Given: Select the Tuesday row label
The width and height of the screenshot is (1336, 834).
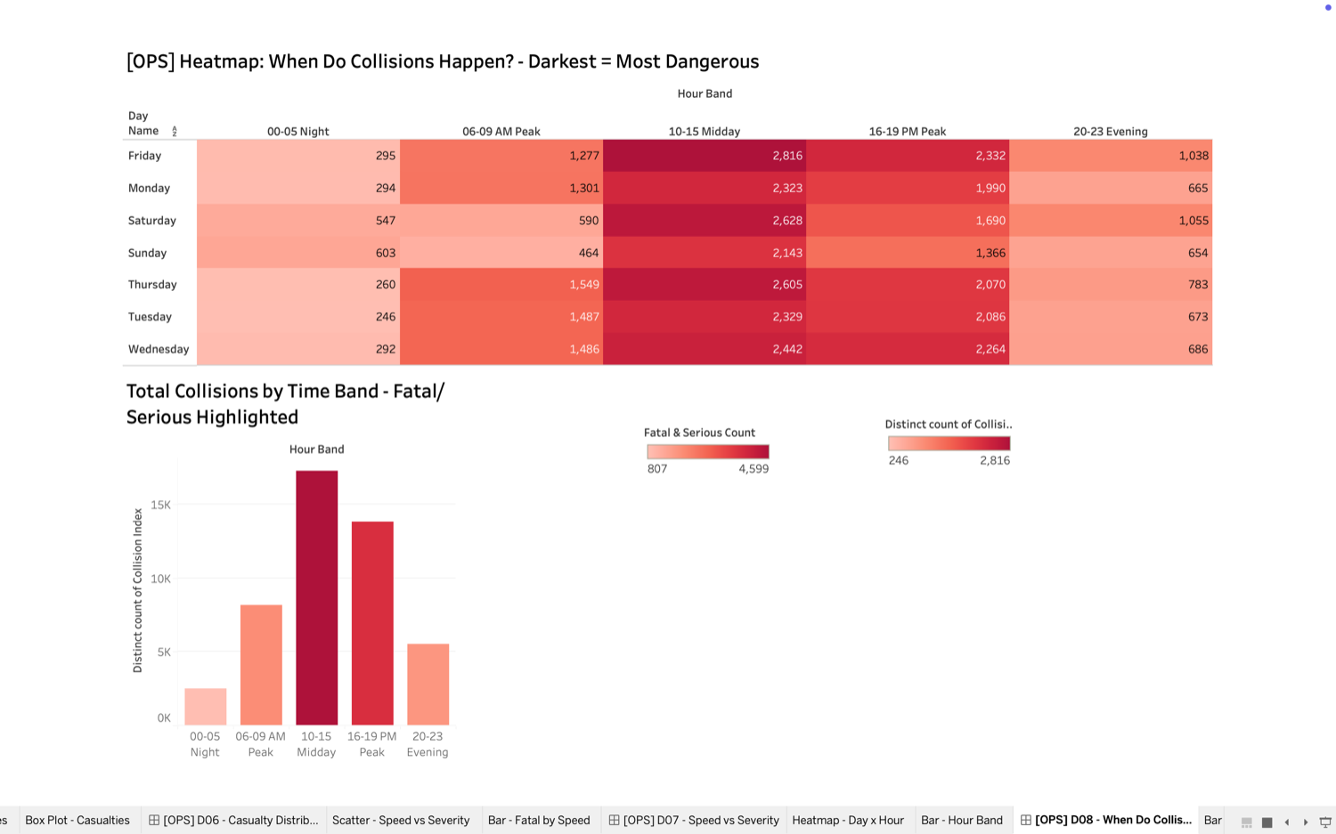Looking at the screenshot, I should 150,317.
